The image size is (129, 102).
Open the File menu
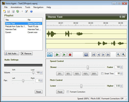[x=6, y=7]
